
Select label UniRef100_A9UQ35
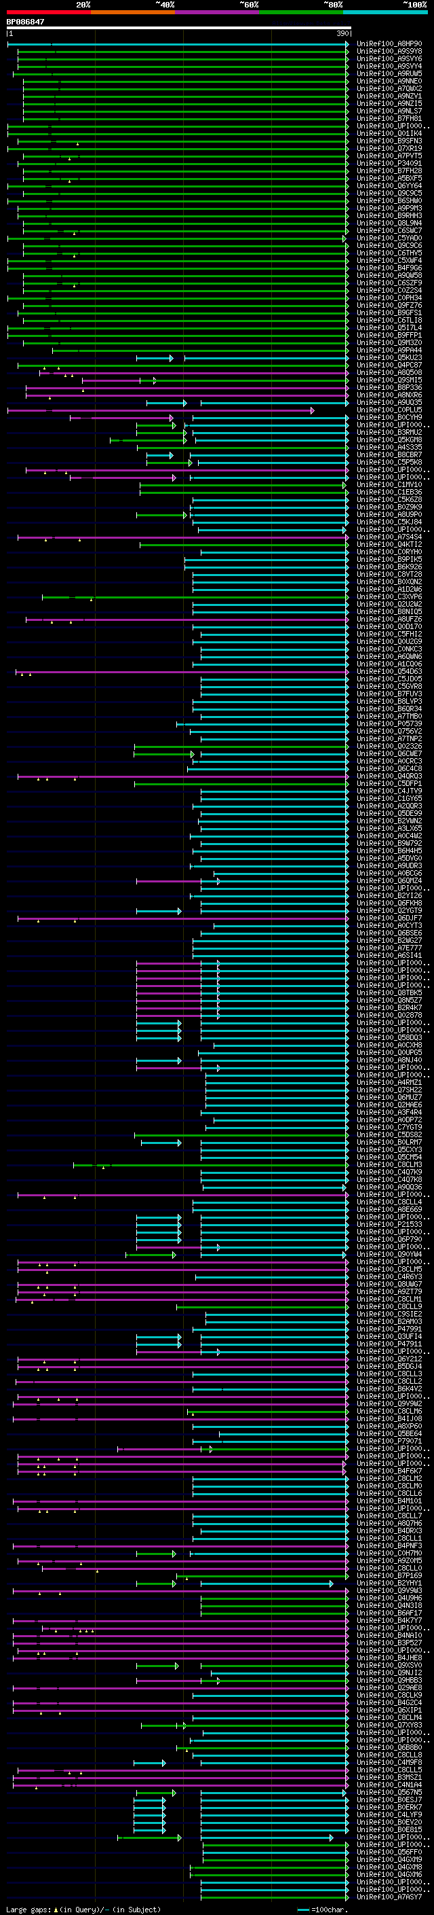[389, 403]
